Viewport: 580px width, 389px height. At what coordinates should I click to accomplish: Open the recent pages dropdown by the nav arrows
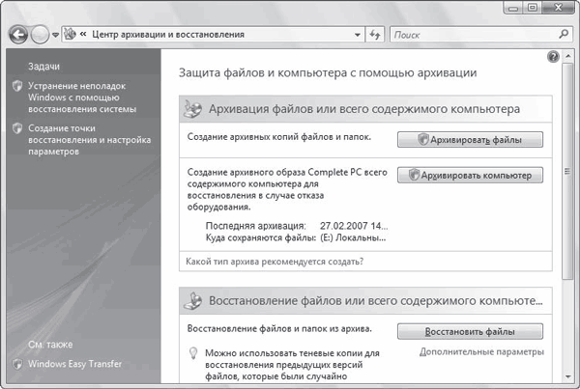[x=55, y=35]
